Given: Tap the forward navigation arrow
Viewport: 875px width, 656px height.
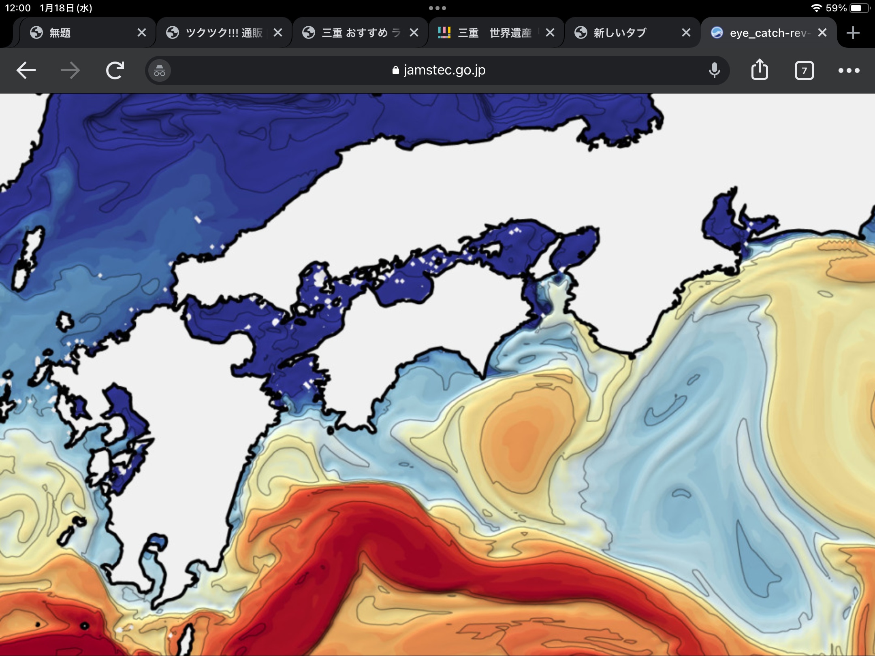Looking at the screenshot, I should pos(70,70).
